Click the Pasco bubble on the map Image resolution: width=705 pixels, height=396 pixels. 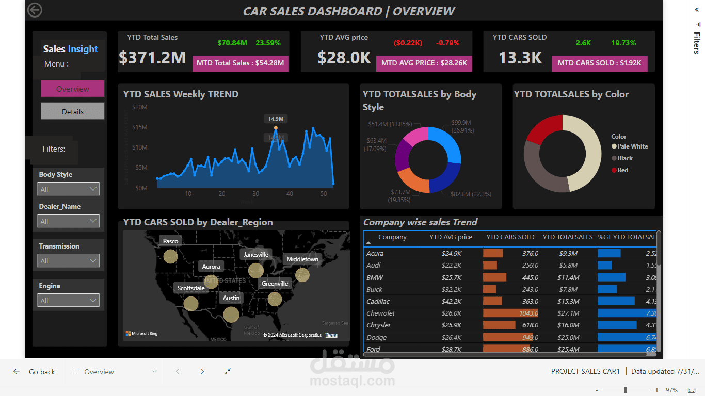(x=170, y=256)
